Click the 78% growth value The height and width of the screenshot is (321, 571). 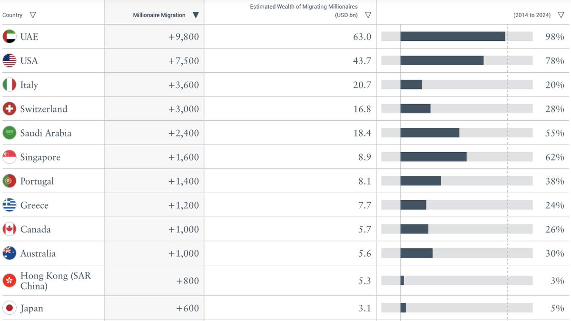(x=555, y=61)
